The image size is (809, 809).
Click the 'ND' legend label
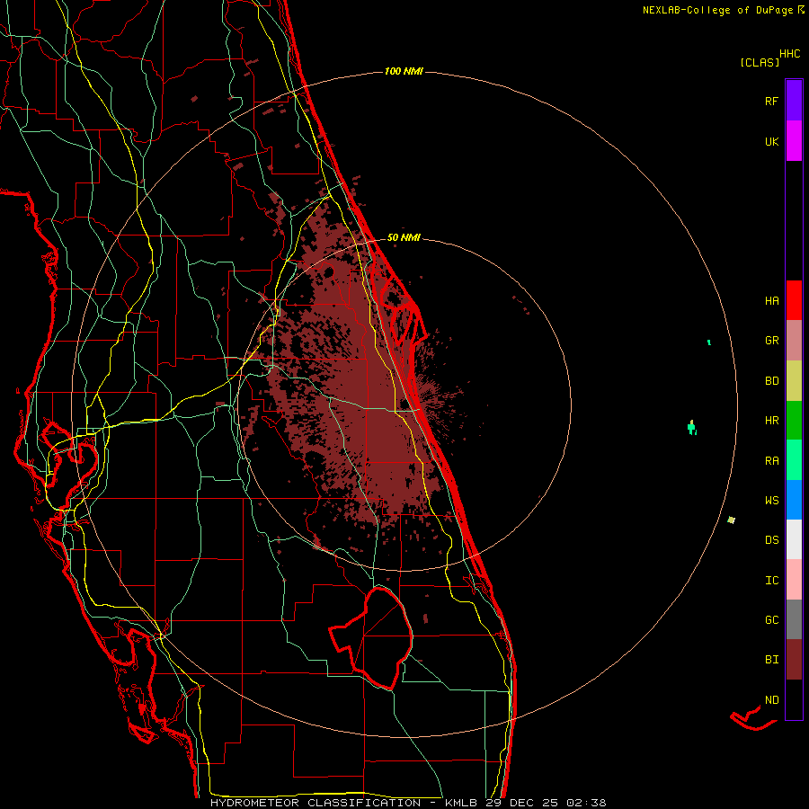point(771,700)
